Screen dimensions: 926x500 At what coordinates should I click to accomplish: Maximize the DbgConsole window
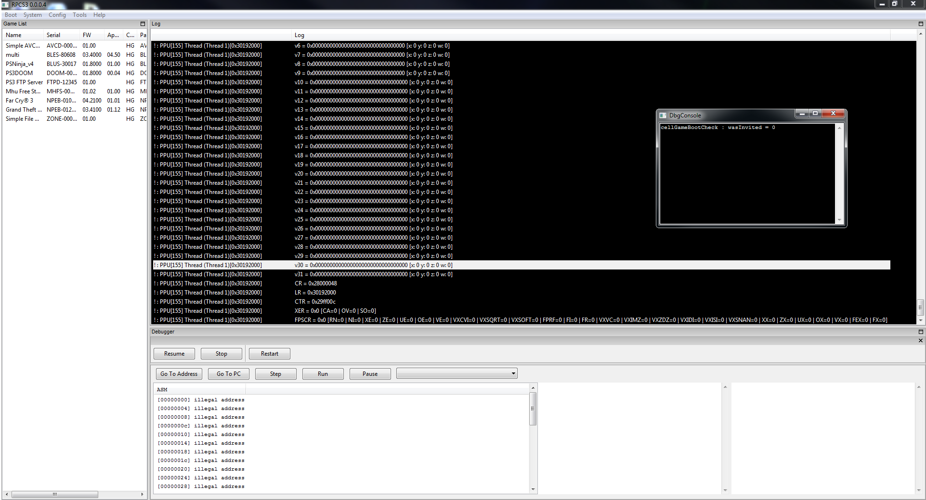pos(815,114)
